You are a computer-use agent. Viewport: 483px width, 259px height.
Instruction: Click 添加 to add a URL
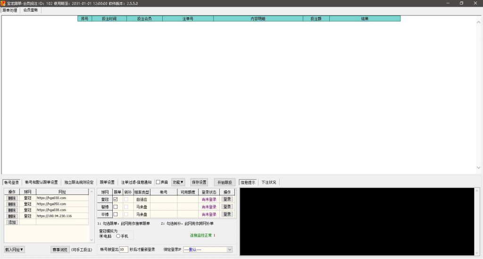tap(12, 222)
